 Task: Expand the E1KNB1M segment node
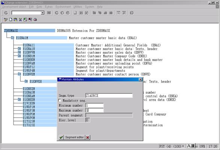tap(20, 56)
